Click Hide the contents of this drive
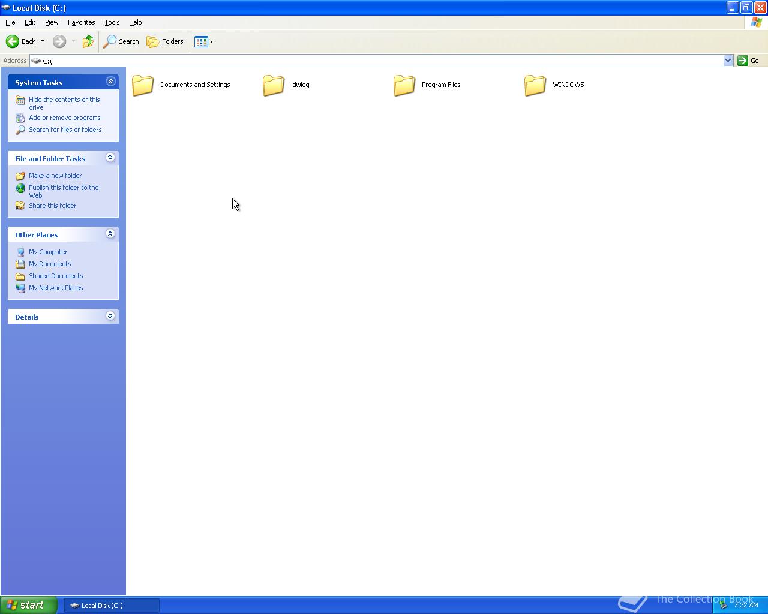768x614 pixels. [x=64, y=104]
